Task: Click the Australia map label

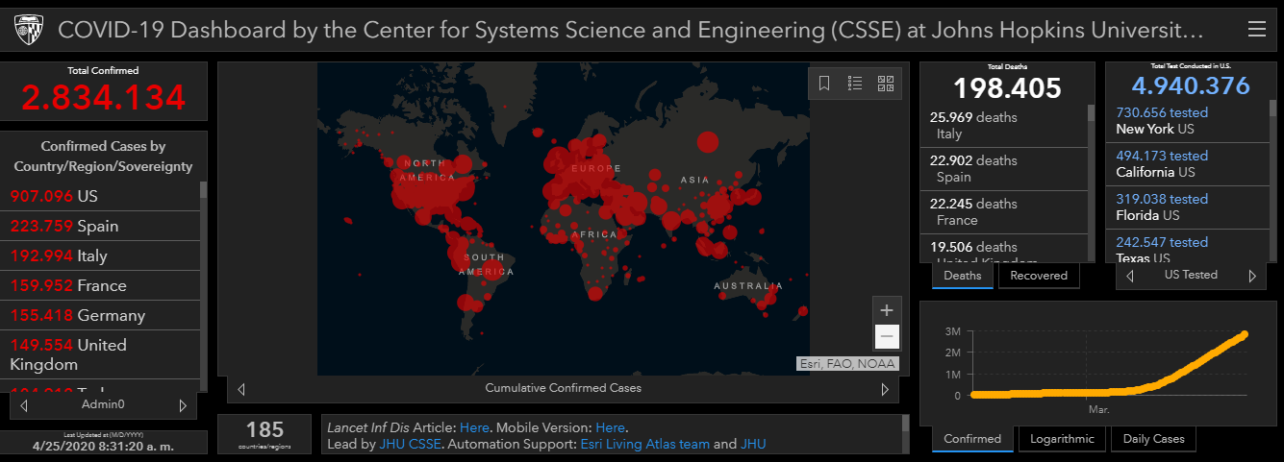Action: [748, 286]
